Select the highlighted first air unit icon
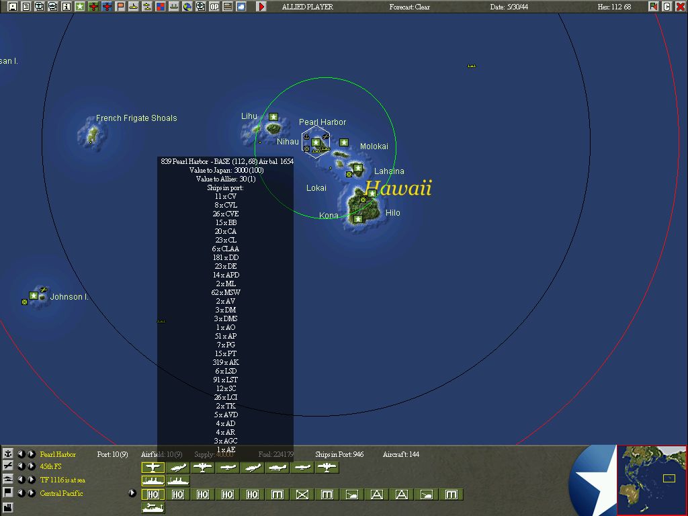Screen dimensions: 688x516 tap(153, 468)
